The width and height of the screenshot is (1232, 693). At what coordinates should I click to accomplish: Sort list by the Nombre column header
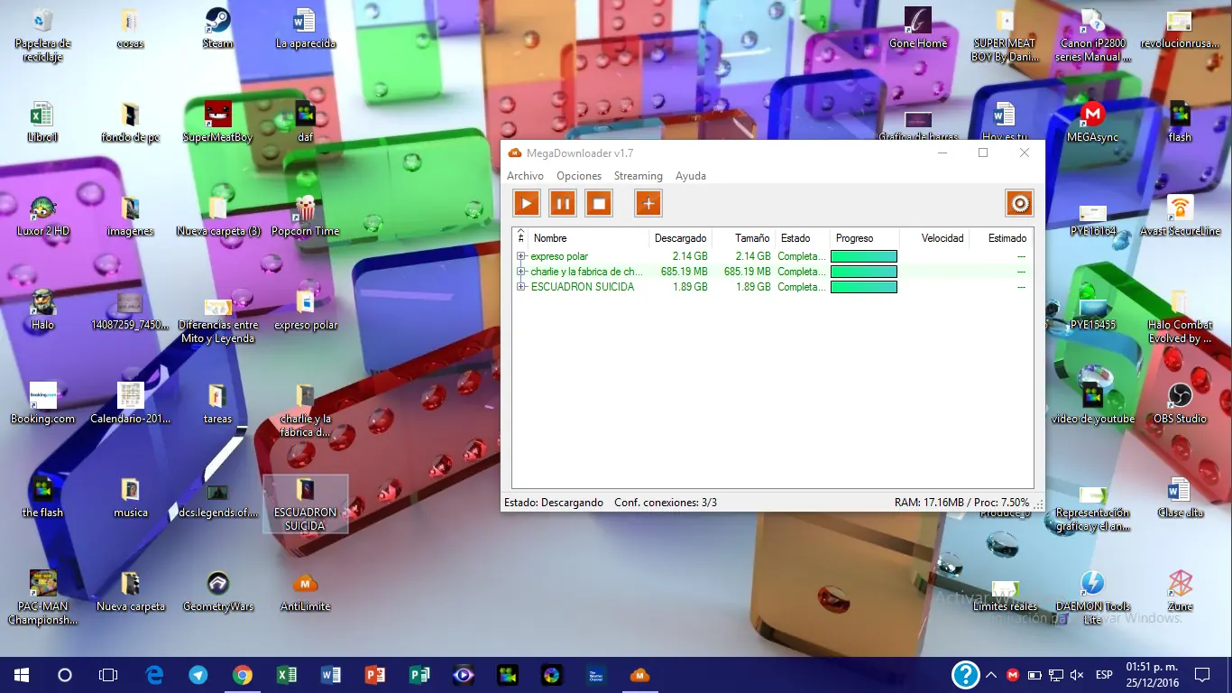588,238
